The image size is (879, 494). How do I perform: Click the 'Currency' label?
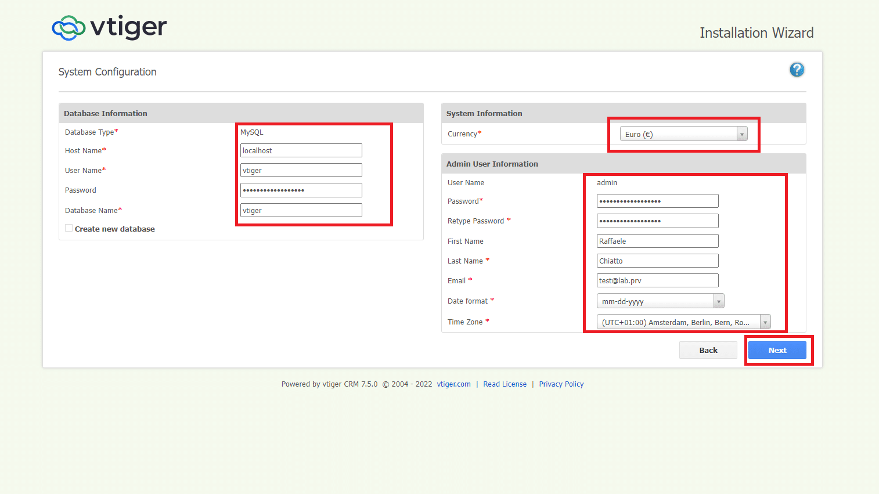tap(462, 134)
